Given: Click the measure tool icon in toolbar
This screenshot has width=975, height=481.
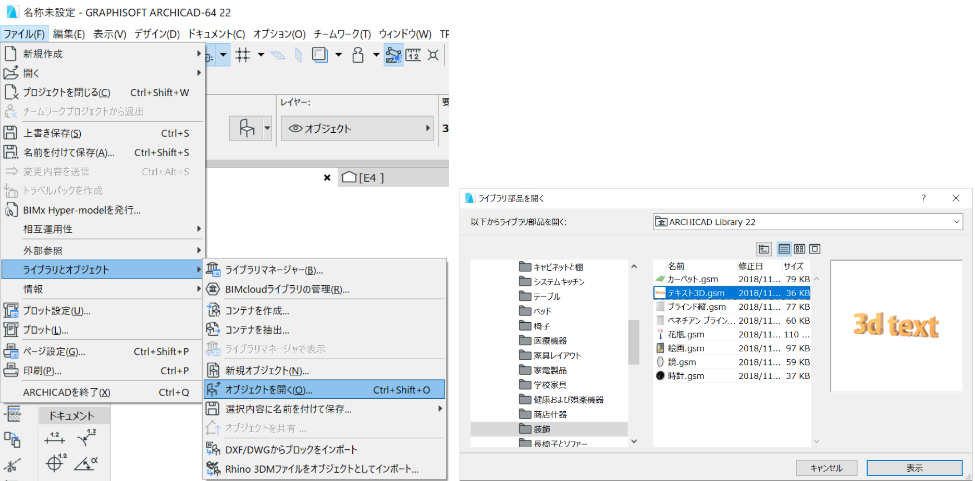Looking at the screenshot, I should click(413, 55).
